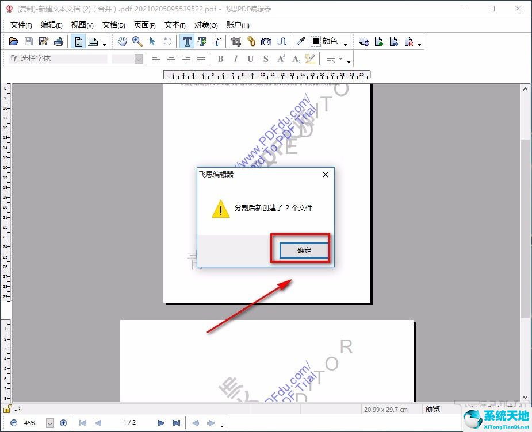Click the print icon

point(59,42)
